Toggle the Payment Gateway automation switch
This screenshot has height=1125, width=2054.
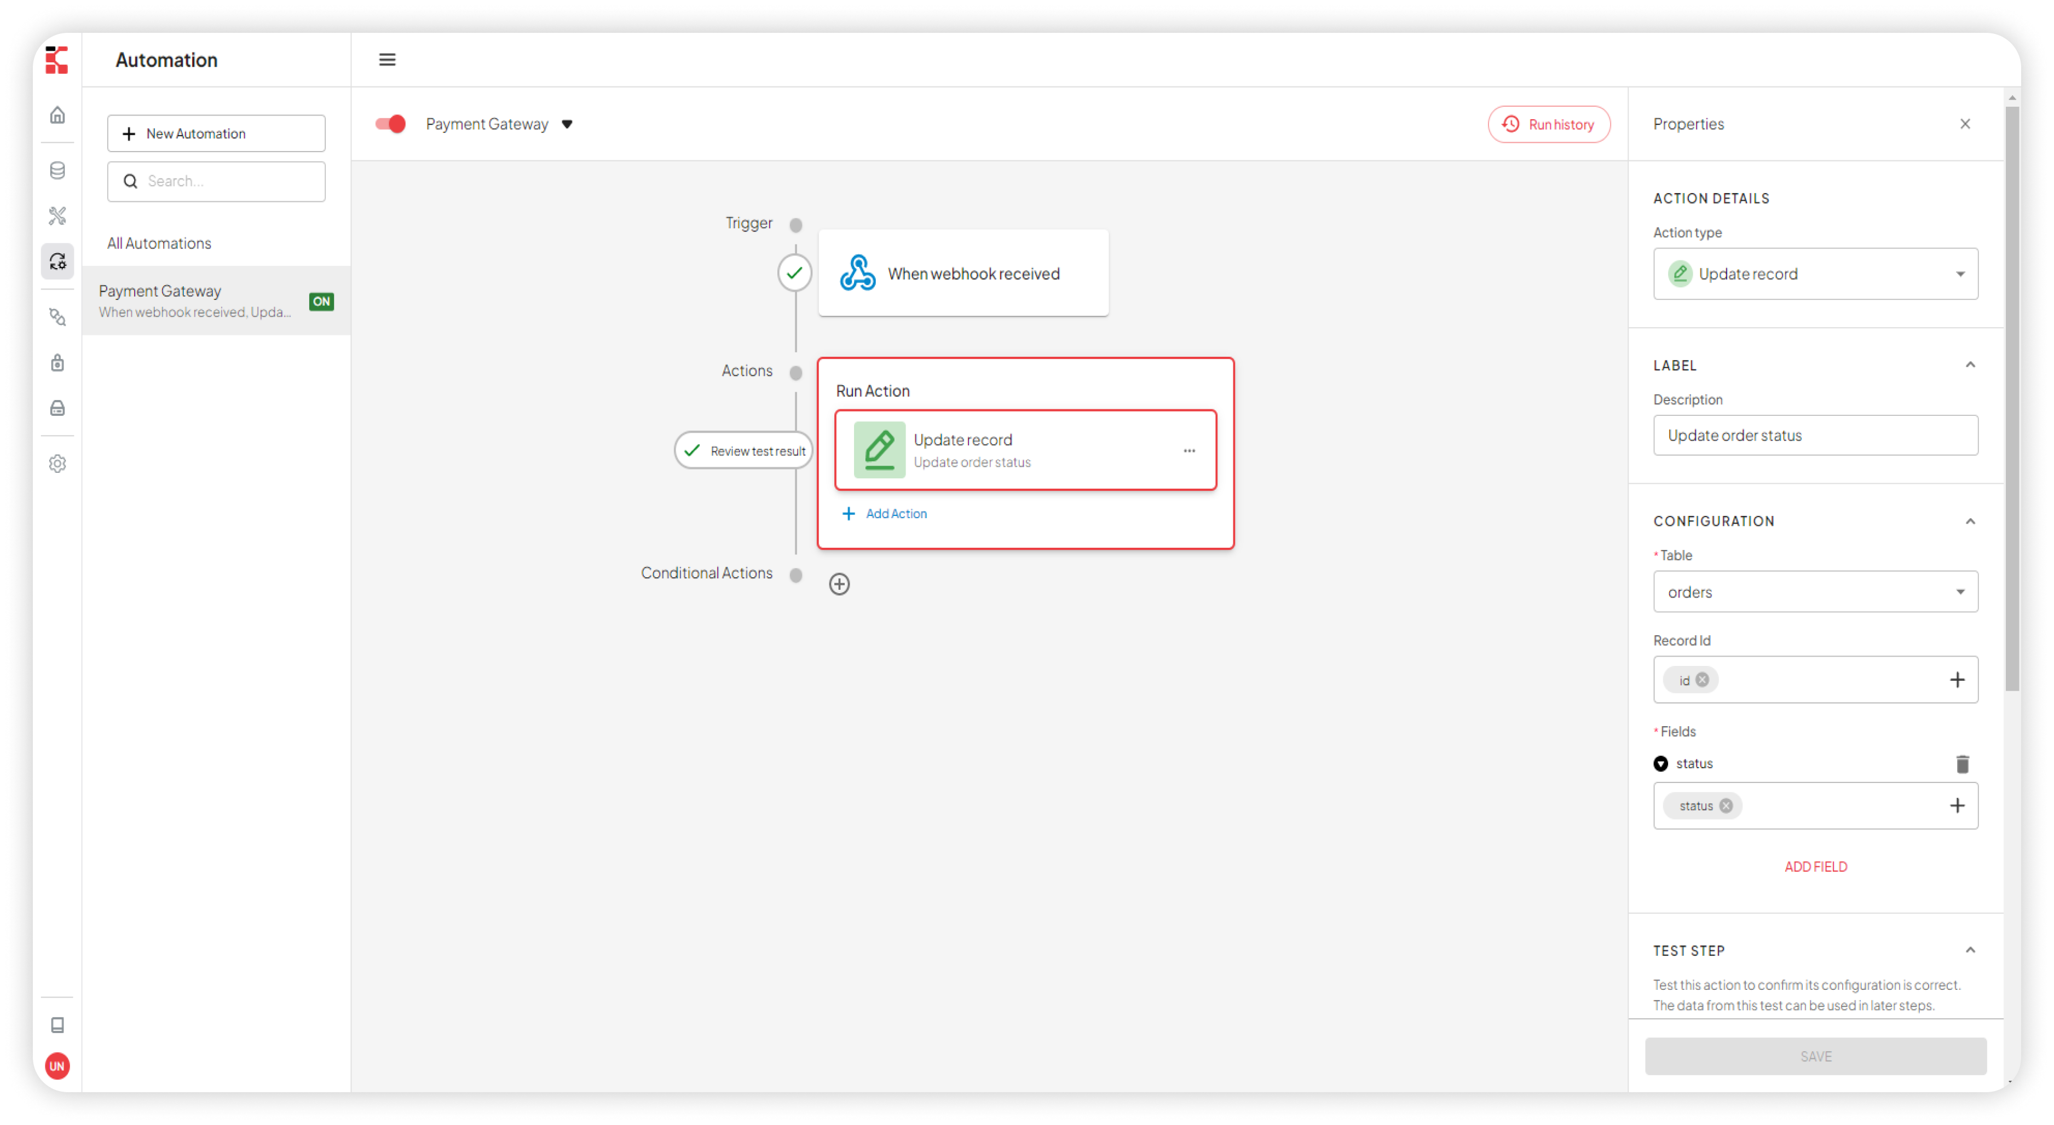pos(391,124)
